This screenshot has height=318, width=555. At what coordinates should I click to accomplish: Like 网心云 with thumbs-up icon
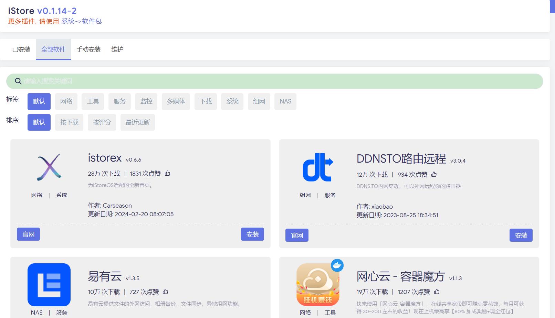[437, 292]
